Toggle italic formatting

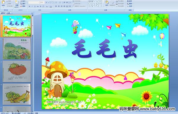32,7
